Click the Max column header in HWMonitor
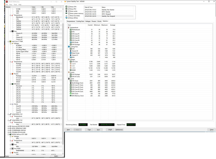Screen dimensions: 216x159 point(56,7)
